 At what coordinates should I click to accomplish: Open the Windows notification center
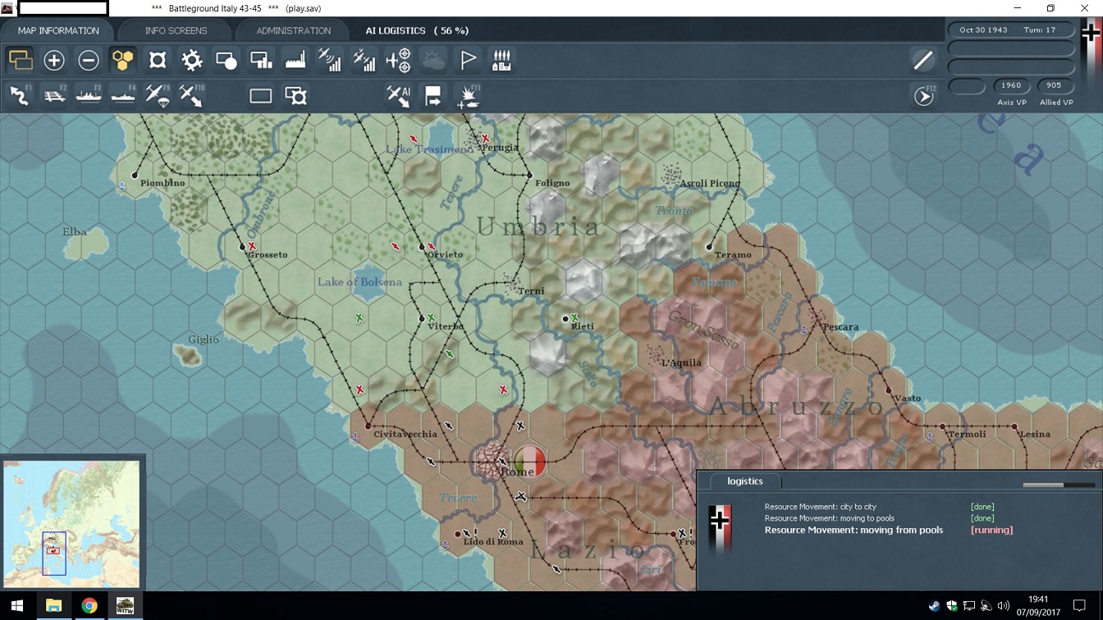coord(1079,606)
